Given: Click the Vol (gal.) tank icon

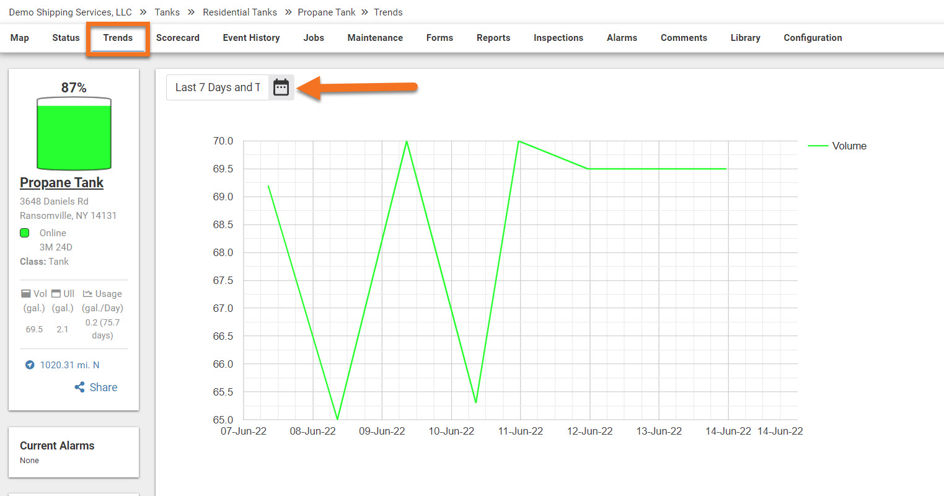Looking at the screenshot, I should click(x=26, y=294).
